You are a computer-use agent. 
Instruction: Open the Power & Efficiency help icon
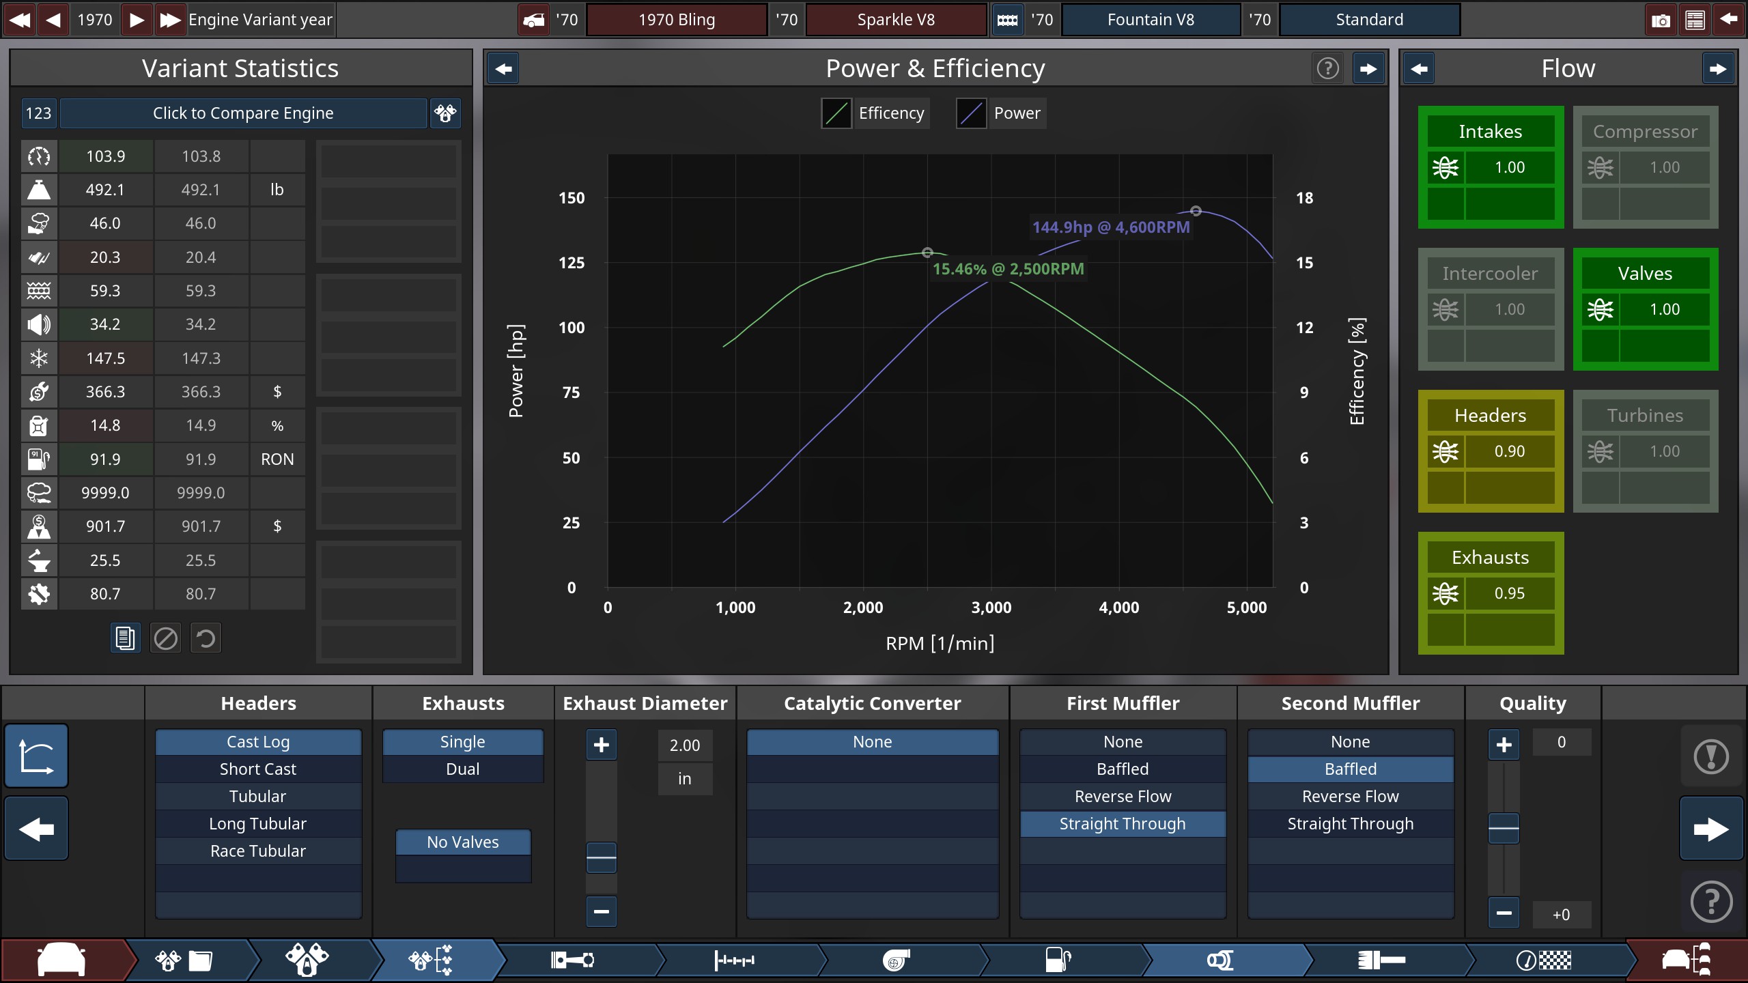1327,68
